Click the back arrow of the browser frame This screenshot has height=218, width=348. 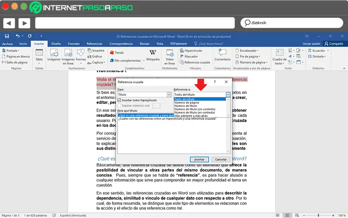tap(9, 23)
